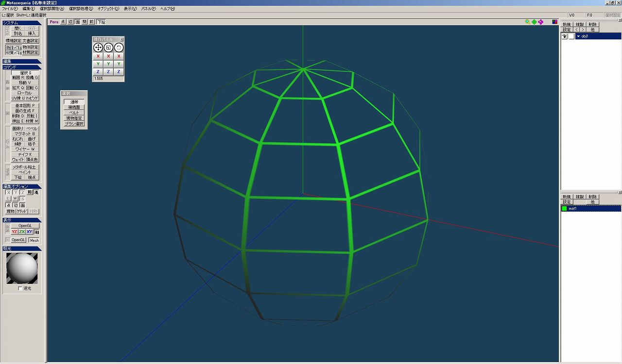Image resolution: width=622 pixels, height=364 pixels.
Task: Expand the 編集 section header
Action: pyautogui.click(x=21, y=61)
